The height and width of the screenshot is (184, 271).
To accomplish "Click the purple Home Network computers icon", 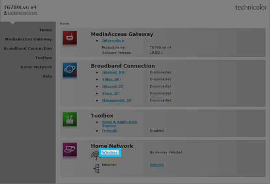I will [70, 150].
